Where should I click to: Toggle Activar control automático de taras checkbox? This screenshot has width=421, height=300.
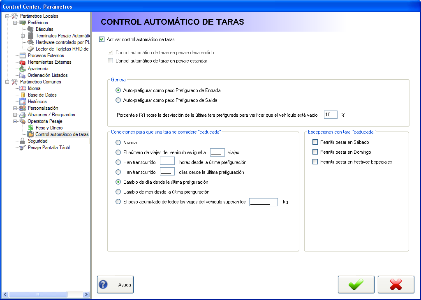102,39
